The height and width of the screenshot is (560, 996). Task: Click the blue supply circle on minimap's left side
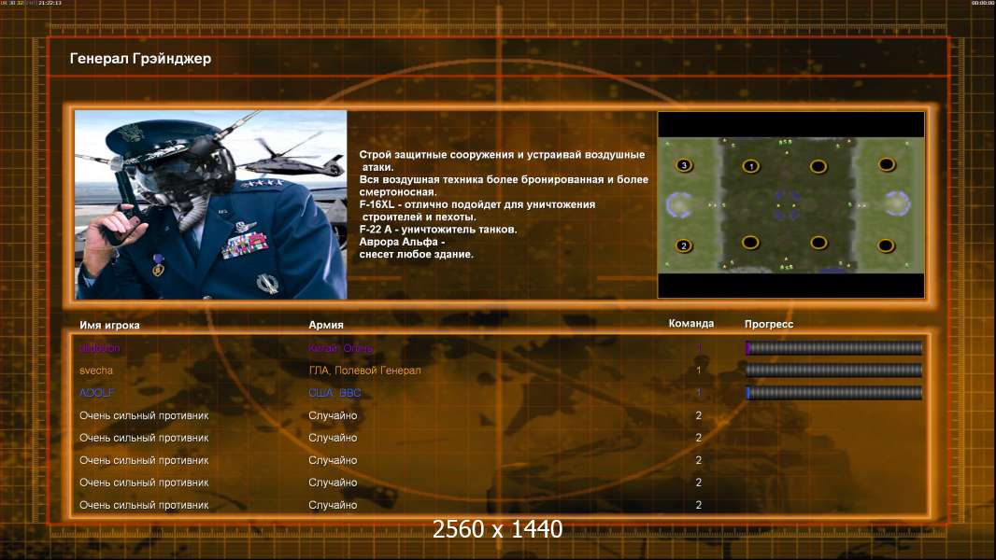pos(678,204)
